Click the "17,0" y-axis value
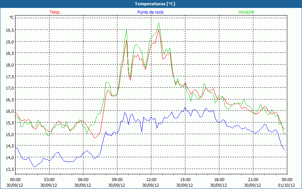 tap(10, 88)
